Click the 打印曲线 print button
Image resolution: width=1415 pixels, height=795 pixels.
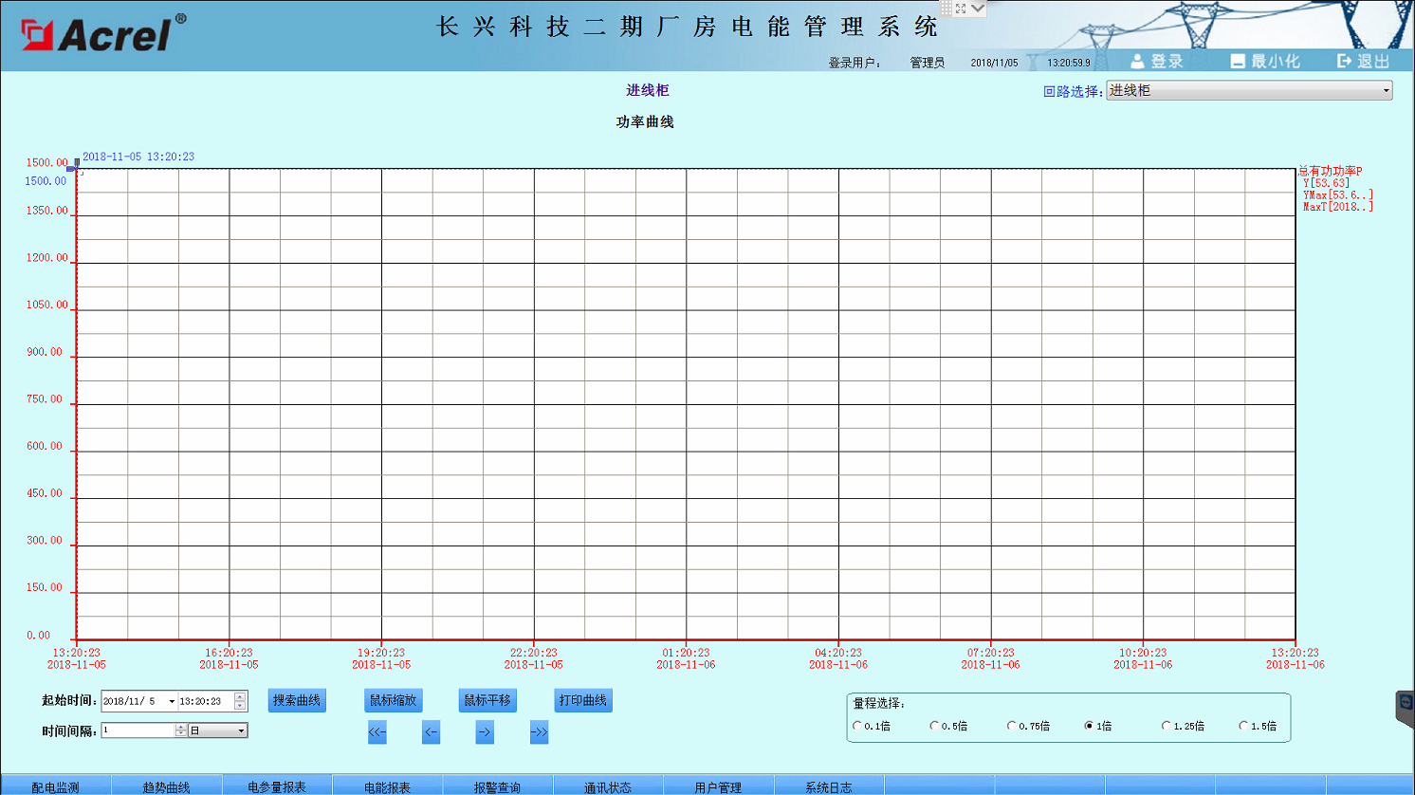pos(584,700)
